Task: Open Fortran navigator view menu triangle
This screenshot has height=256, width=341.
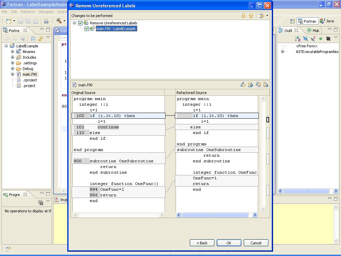Action: (x=48, y=37)
